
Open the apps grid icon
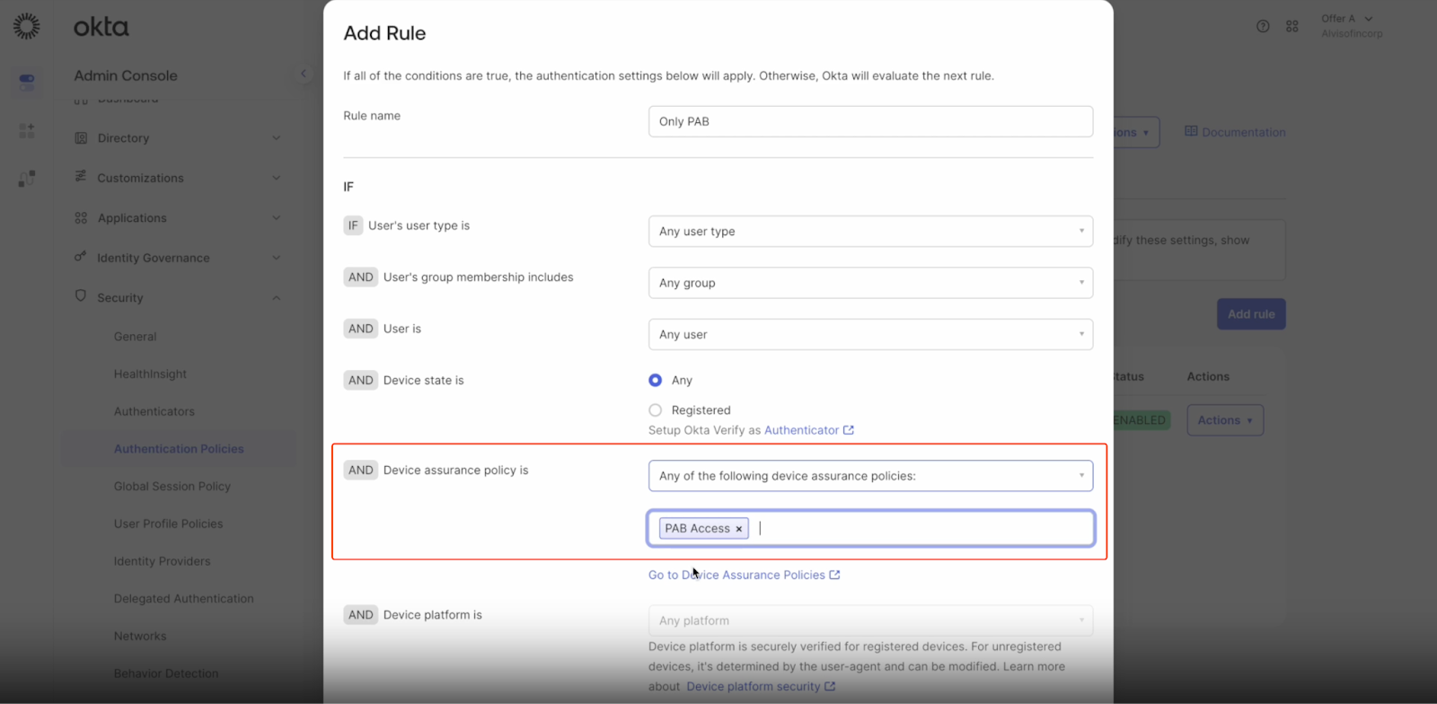point(1292,26)
